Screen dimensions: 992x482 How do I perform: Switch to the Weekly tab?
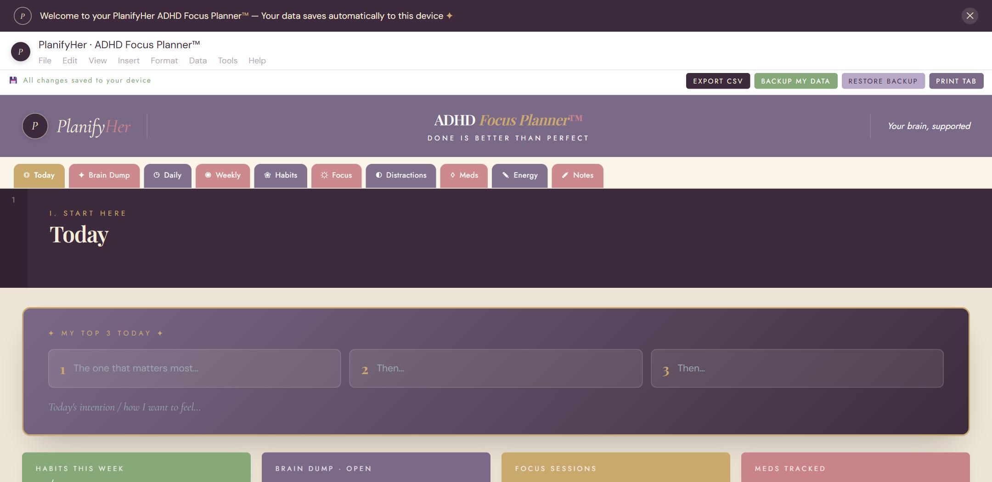223,175
